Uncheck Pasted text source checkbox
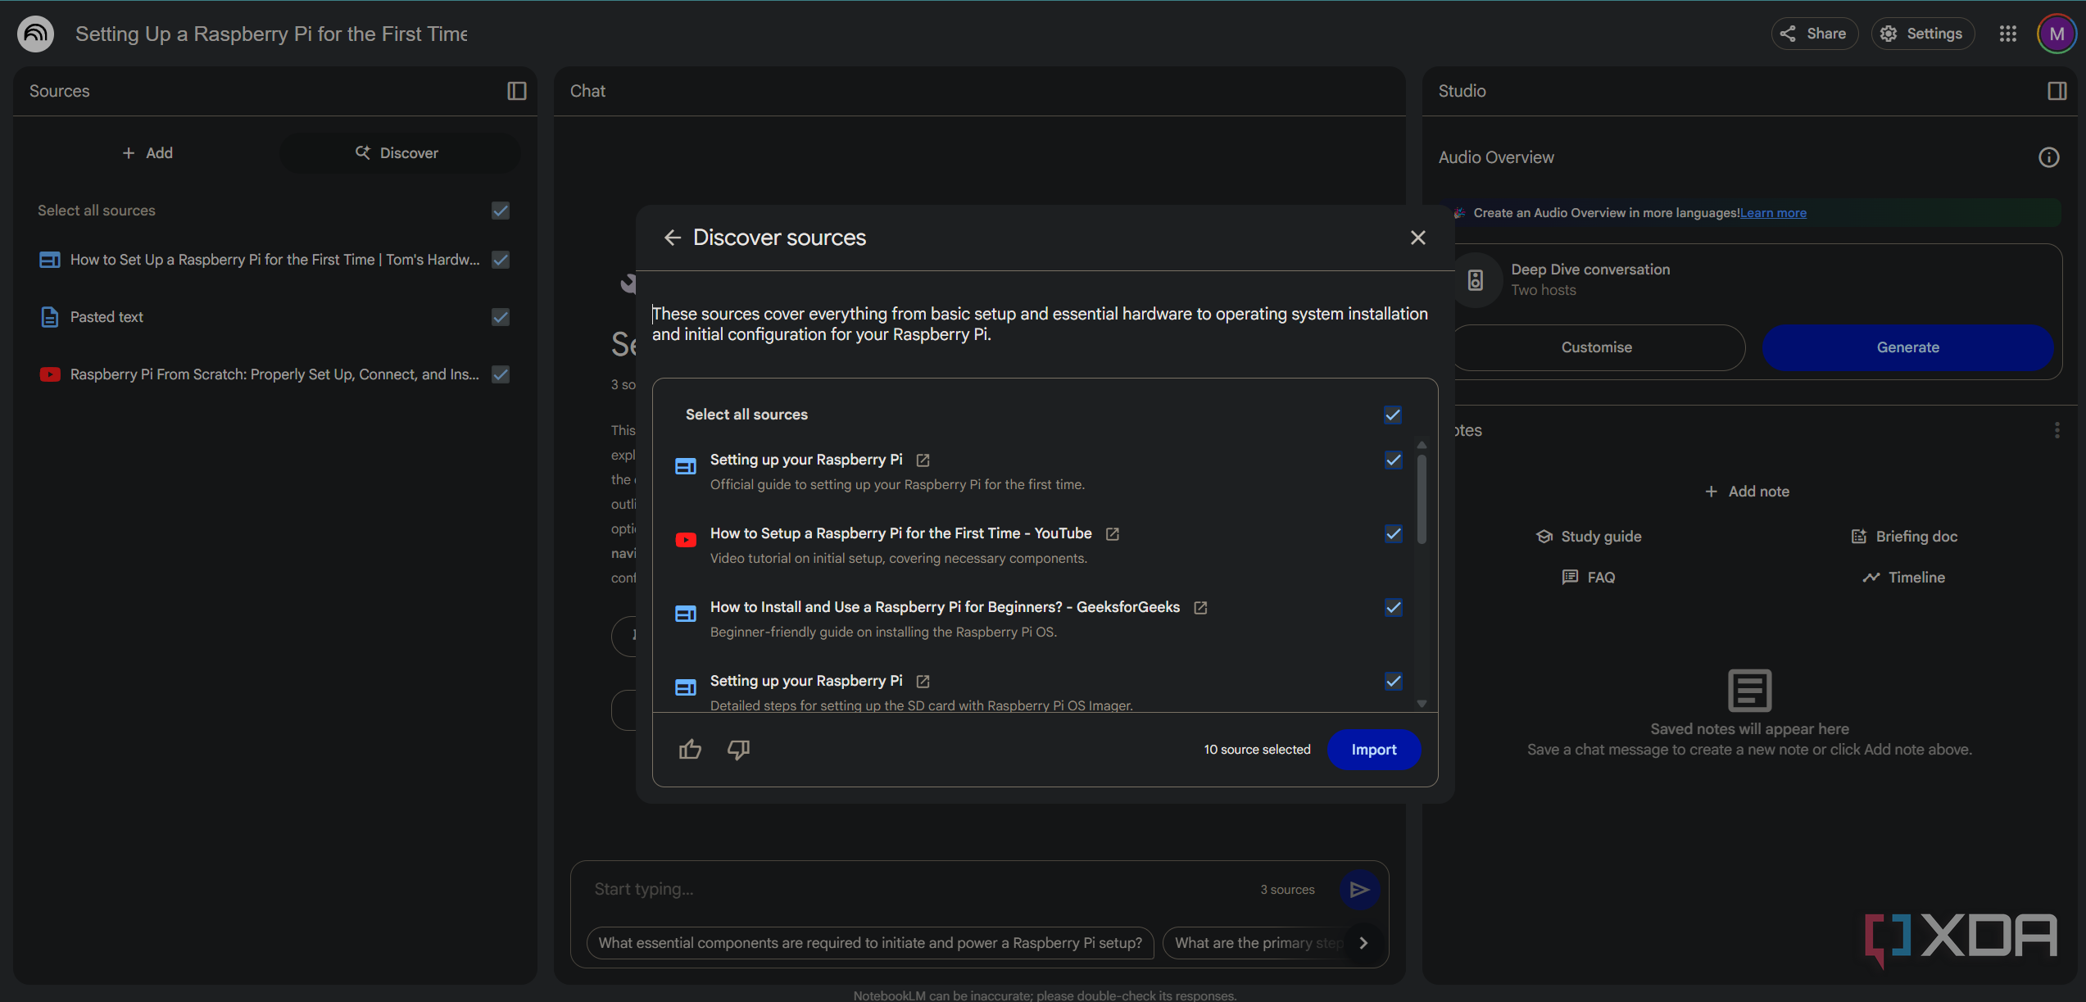Viewport: 2086px width, 1002px height. coord(501,317)
